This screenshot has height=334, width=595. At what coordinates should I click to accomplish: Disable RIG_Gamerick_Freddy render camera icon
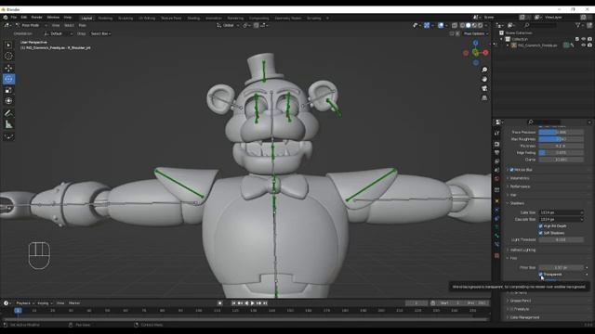coord(589,45)
